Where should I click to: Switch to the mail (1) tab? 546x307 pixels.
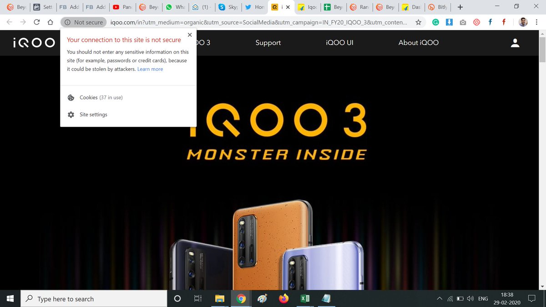coord(201,7)
